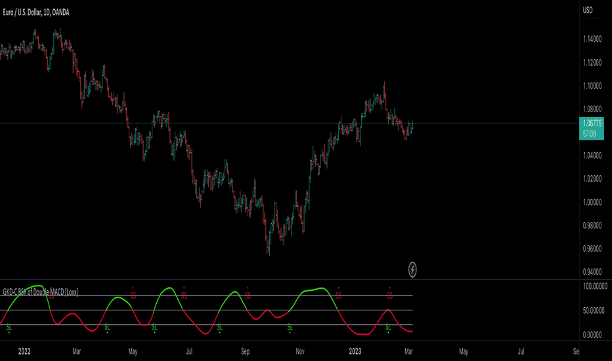Image resolution: width=612 pixels, height=361 pixels.
Task: Click the 1.12000 price axis label
Action: click(592, 62)
